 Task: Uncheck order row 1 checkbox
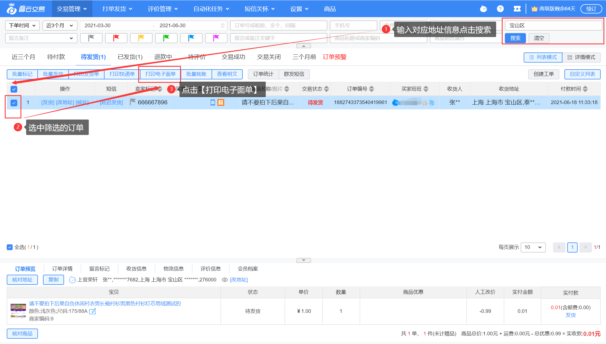[x=14, y=103]
